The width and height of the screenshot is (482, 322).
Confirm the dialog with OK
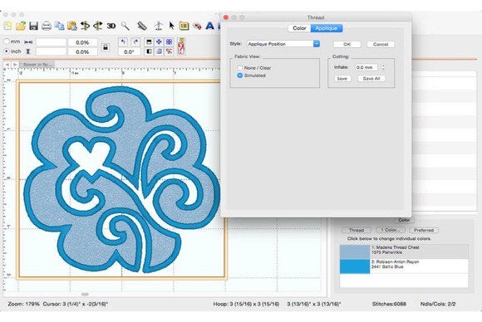[347, 44]
